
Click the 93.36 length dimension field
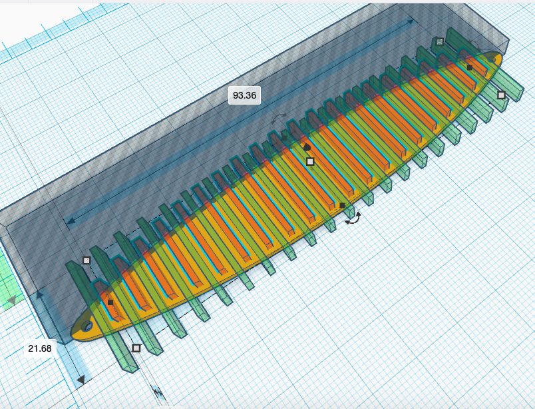click(244, 95)
